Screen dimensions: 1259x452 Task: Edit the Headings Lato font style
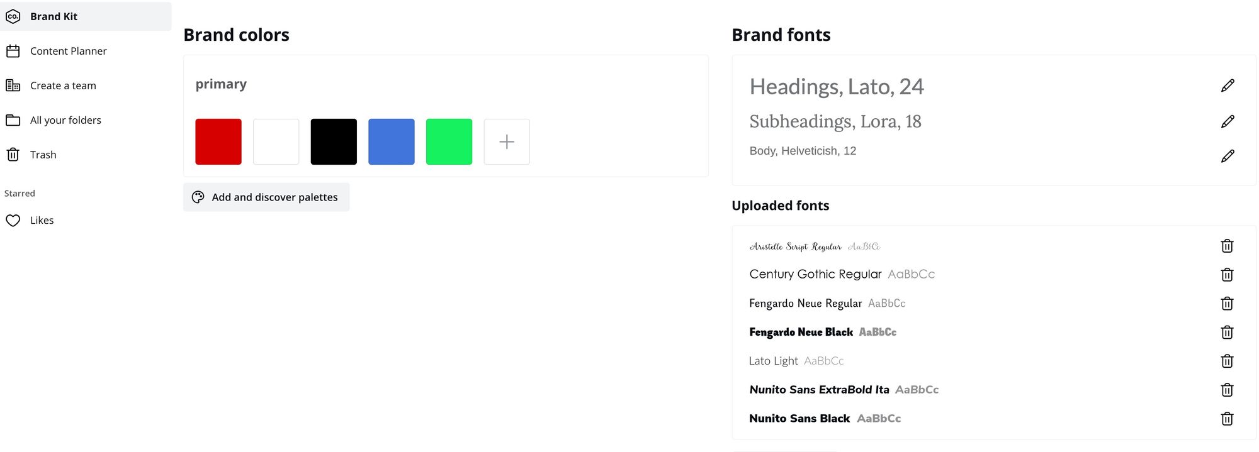[x=1227, y=86]
